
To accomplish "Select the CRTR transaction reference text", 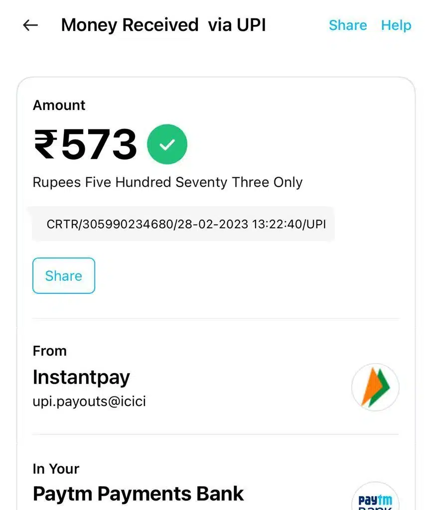I will [x=186, y=224].
